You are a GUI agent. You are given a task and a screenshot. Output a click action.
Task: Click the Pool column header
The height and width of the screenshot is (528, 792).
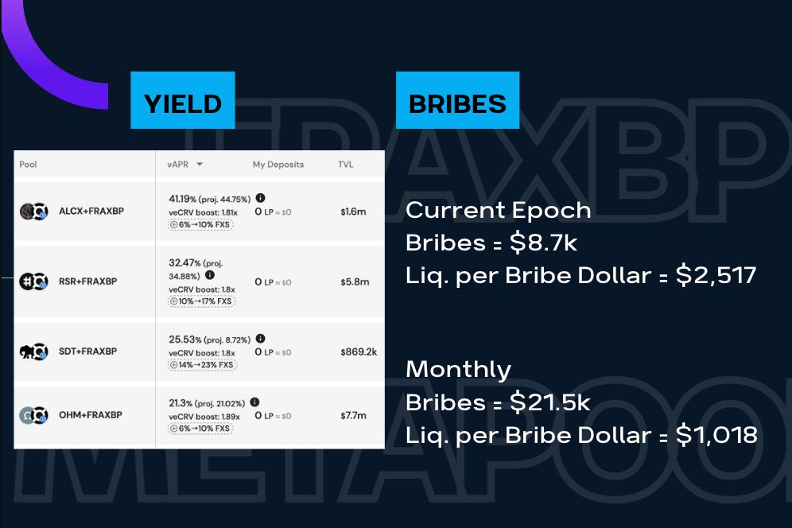pyautogui.click(x=29, y=165)
